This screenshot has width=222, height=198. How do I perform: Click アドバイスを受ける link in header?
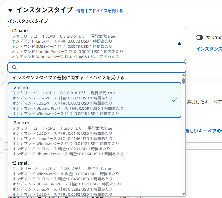[106, 11]
